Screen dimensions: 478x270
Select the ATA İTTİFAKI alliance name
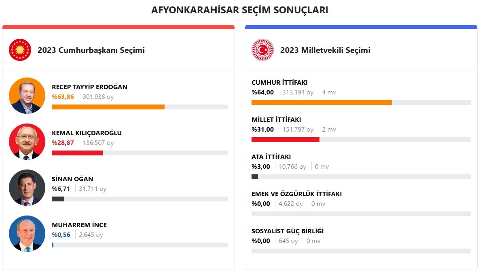click(271, 157)
